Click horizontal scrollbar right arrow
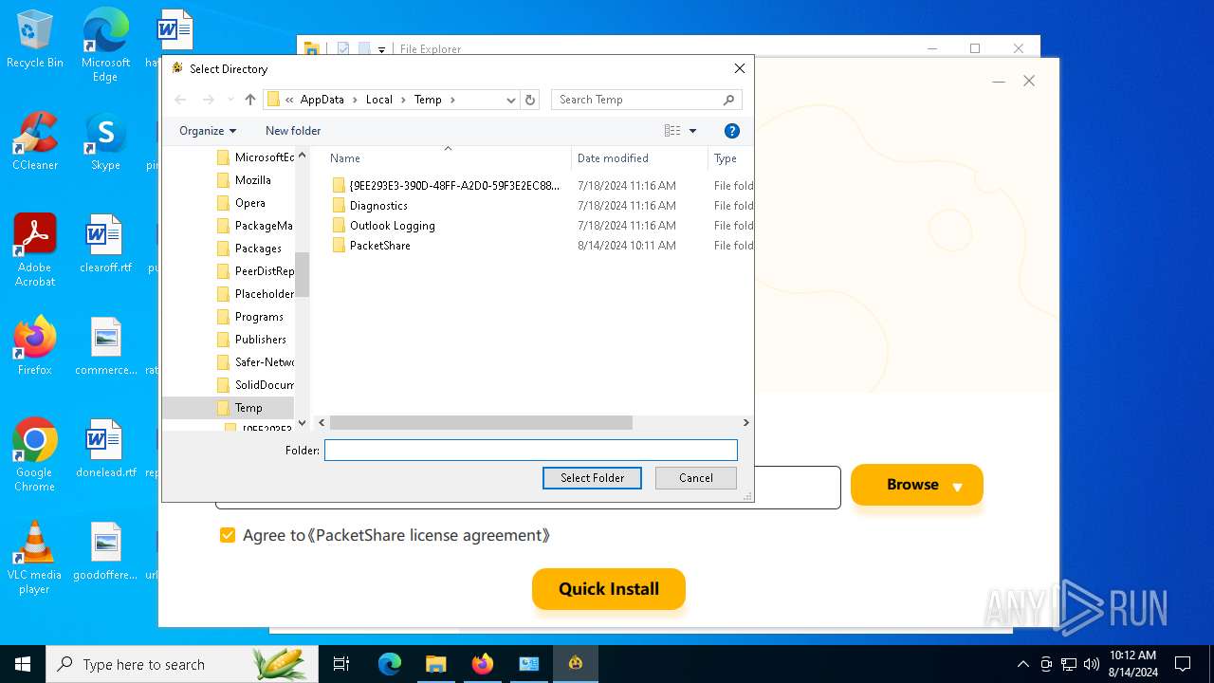1214x683 pixels. 745,423
